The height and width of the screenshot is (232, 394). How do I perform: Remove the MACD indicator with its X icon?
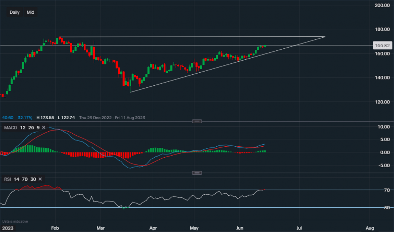pyautogui.click(x=44, y=127)
